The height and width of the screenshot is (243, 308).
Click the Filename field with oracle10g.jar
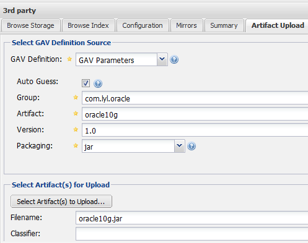192,218
